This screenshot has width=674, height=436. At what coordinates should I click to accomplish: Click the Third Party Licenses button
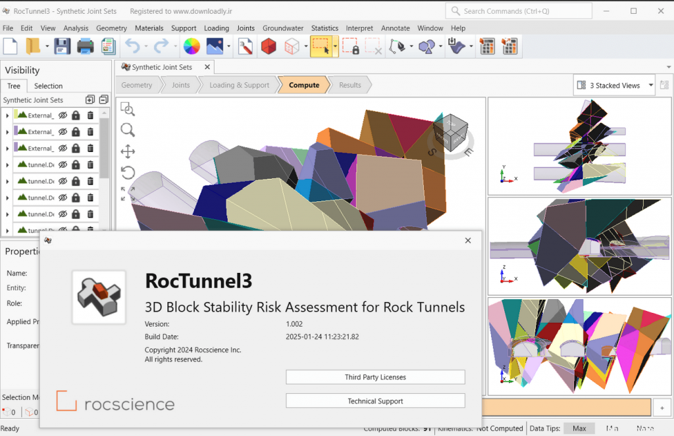(375, 377)
